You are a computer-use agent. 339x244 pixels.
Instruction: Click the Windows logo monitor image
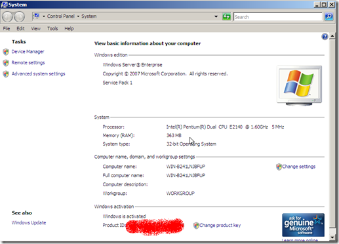(x=299, y=85)
